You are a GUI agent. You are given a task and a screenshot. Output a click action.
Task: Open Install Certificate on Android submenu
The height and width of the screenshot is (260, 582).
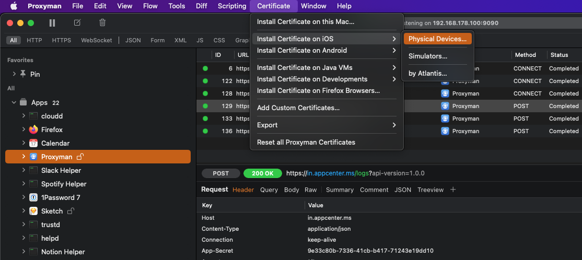327,50
